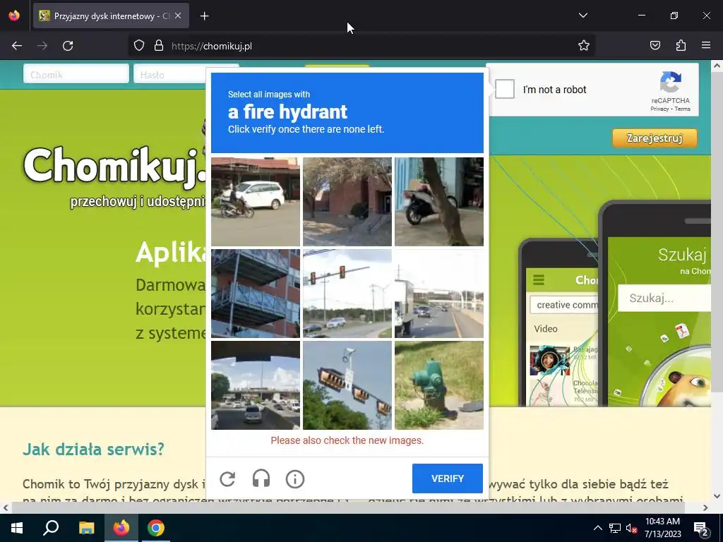
Task: Open a new tab with the plus icon
Action: pyautogui.click(x=205, y=16)
